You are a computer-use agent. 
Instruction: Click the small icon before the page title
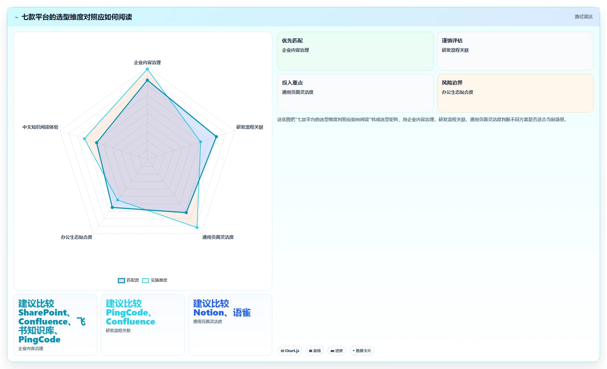(16, 17)
